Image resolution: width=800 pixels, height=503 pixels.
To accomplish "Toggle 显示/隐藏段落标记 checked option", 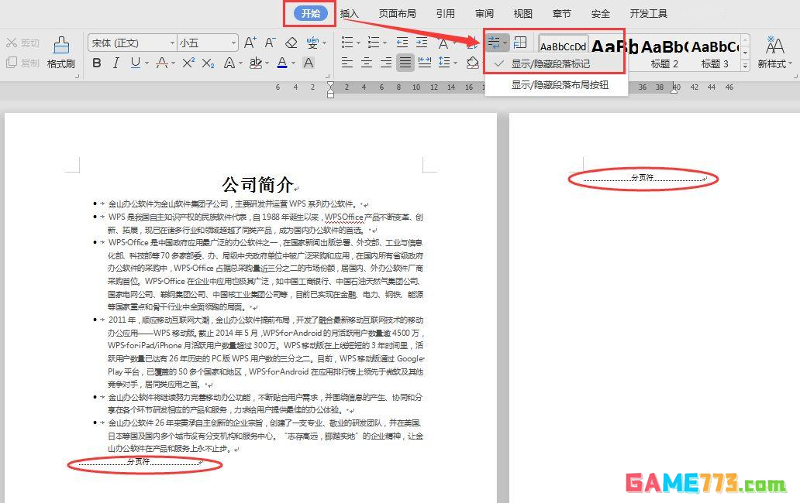I will (x=550, y=63).
